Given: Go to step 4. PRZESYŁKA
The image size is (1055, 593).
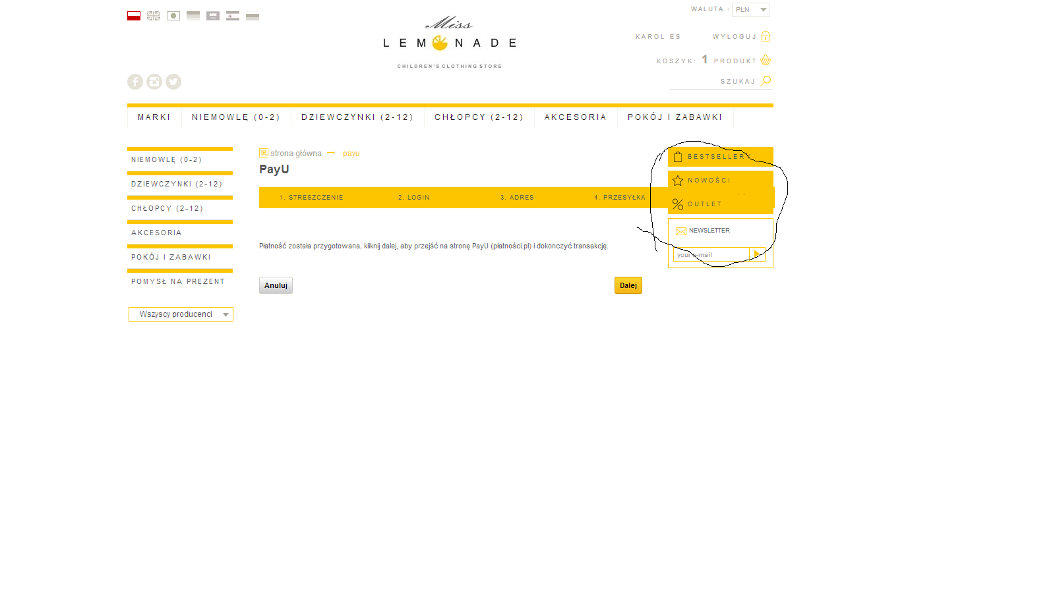Looking at the screenshot, I should [620, 198].
